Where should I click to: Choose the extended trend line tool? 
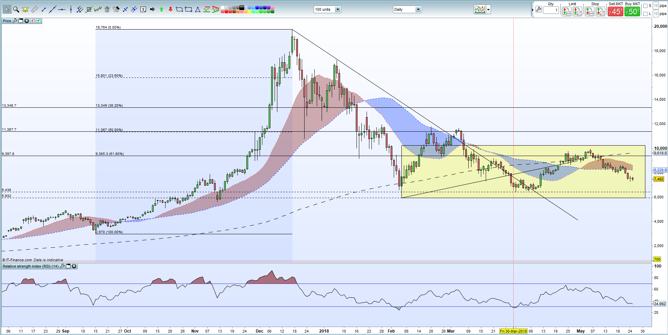[53, 9]
